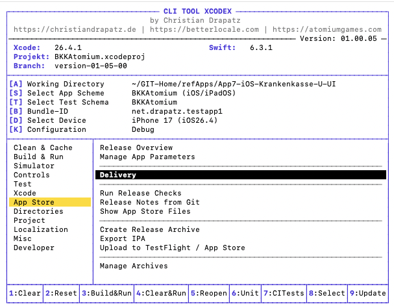Generate Release Notes from Git
This screenshot has height=306, width=394.
click(150, 202)
